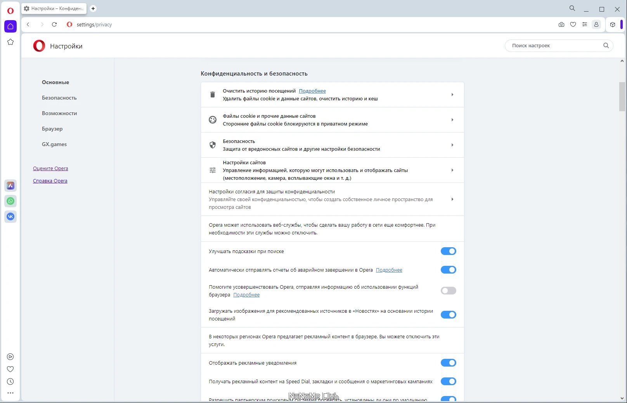Open browser history via the clock icon
This screenshot has width=627, height=403.
click(10, 381)
